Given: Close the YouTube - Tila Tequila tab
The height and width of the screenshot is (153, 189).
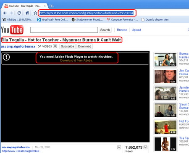Looking at the screenshot, I should point(45,6).
